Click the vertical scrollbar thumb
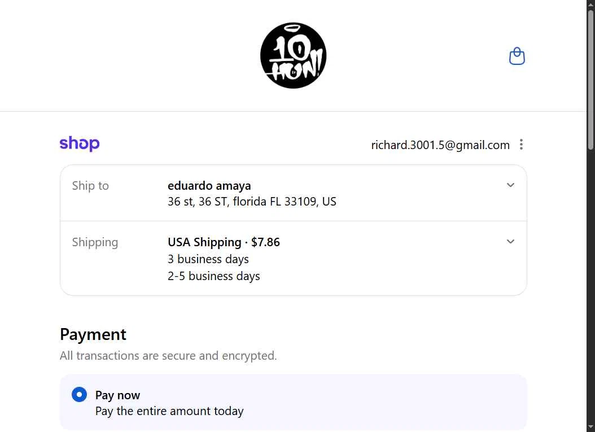 [x=591, y=80]
